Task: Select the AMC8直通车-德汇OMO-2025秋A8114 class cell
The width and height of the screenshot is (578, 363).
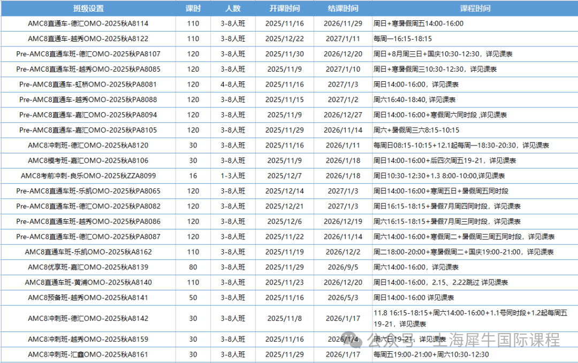Action: pos(88,24)
